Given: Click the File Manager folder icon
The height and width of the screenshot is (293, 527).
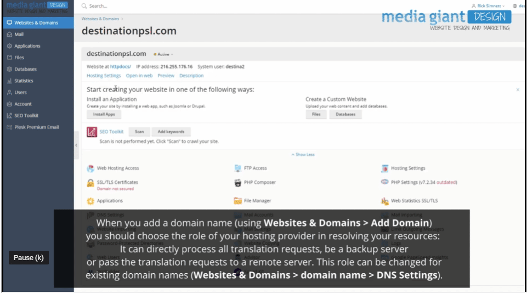Looking at the screenshot, I should 237,201.
